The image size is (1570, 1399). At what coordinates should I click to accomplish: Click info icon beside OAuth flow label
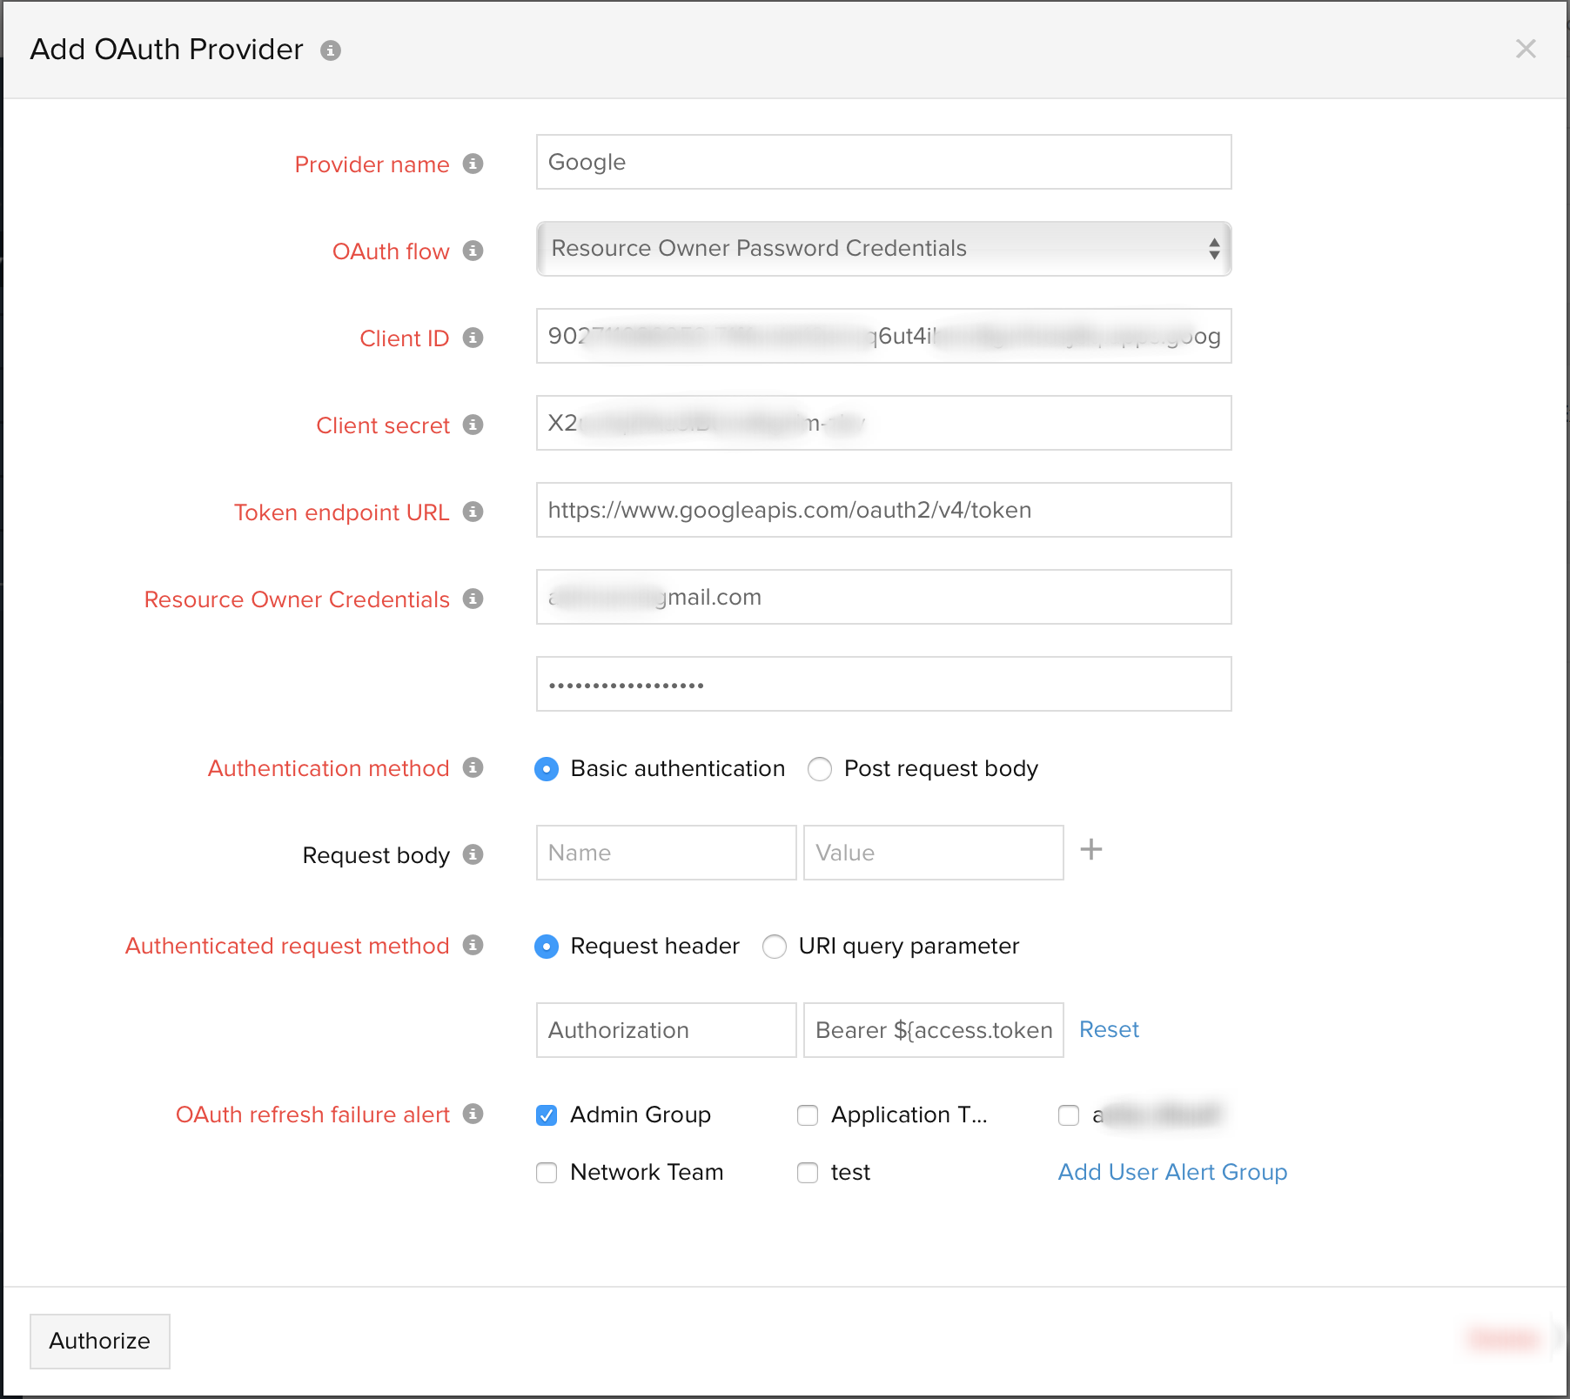click(473, 251)
